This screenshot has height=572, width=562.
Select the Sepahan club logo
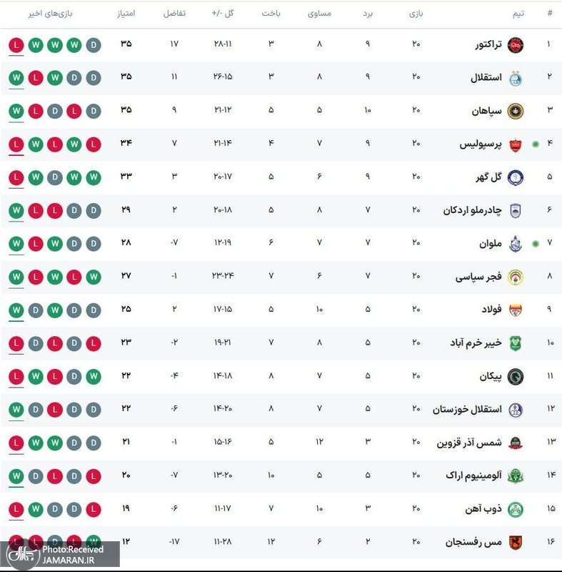[x=515, y=111]
